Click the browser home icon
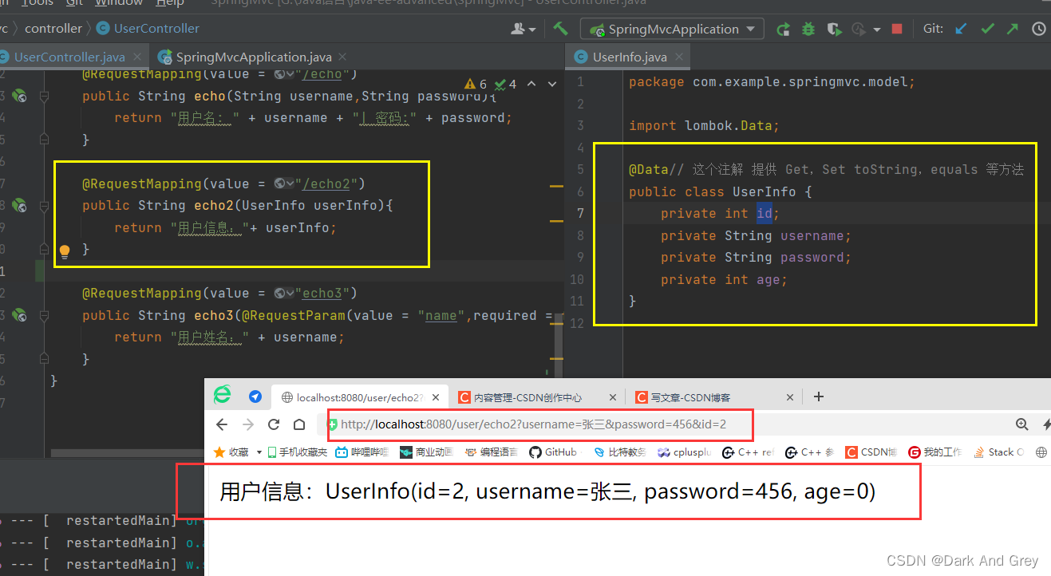Image resolution: width=1051 pixels, height=576 pixels. tap(299, 424)
